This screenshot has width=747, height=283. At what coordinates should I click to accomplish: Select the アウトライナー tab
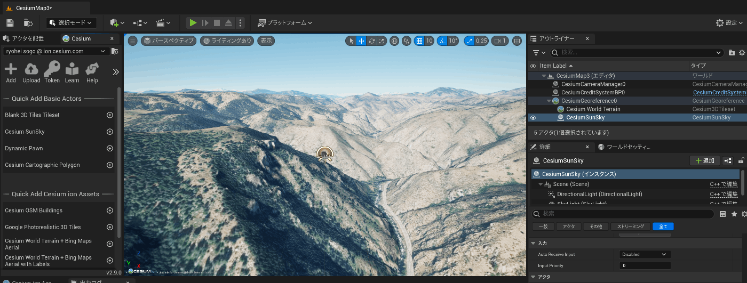click(557, 38)
